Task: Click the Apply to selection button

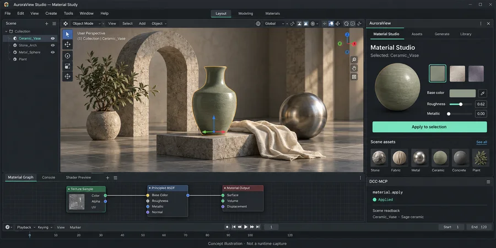Action: pos(429,127)
